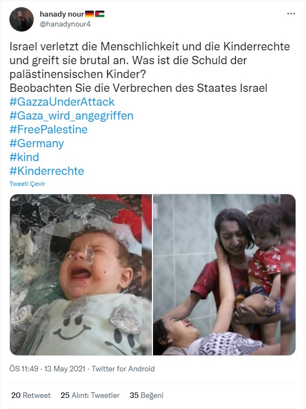Open hanady nour's profile avatar
This screenshot has width=306, height=409.
coord(22,19)
